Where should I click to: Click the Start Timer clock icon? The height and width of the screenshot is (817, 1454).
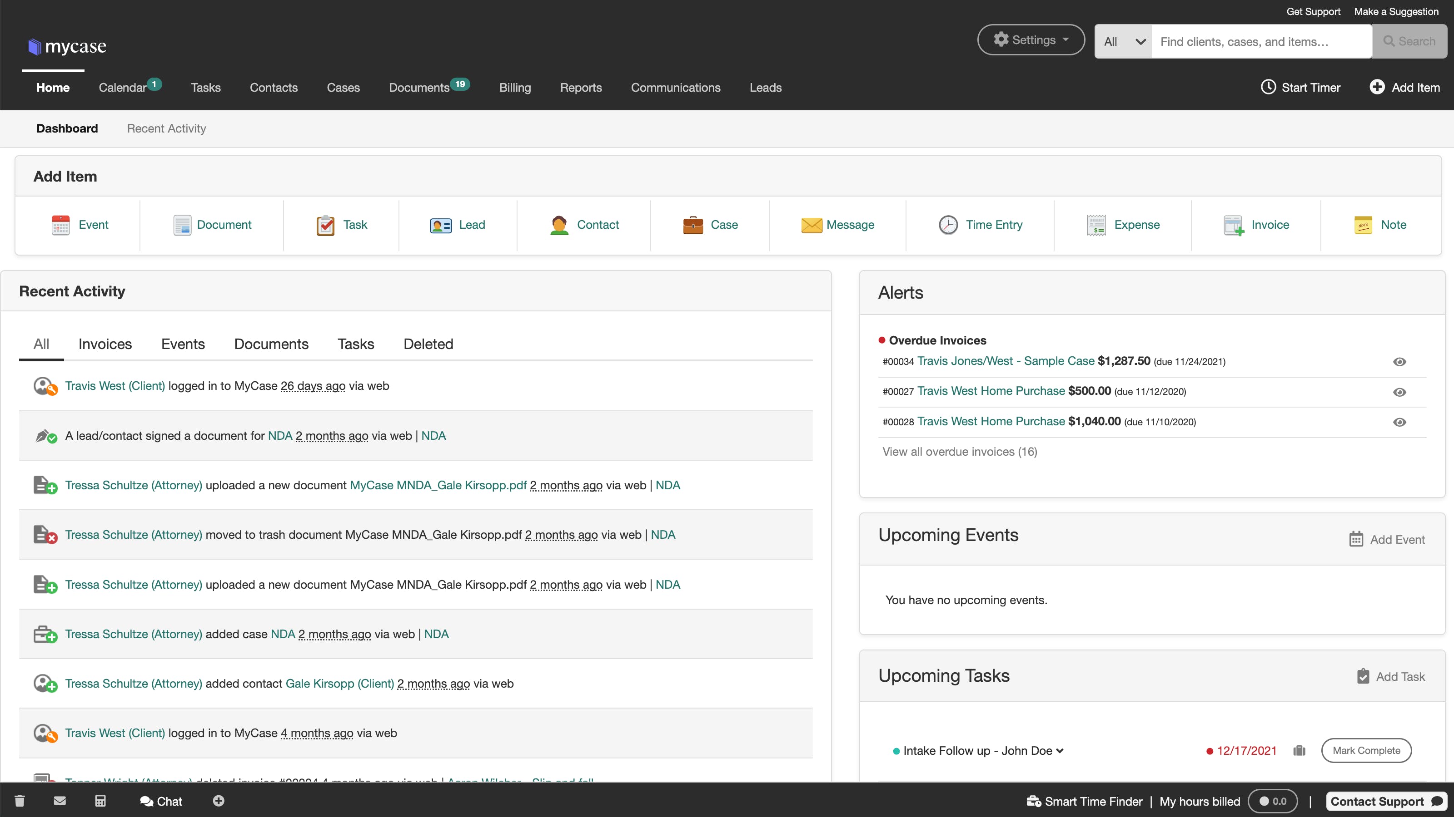point(1268,87)
